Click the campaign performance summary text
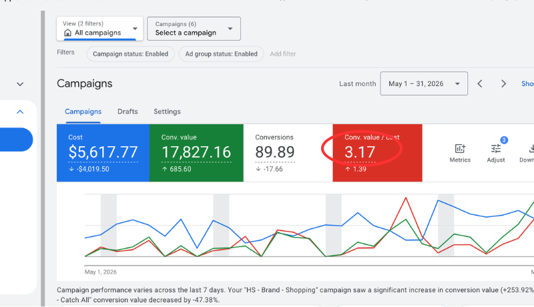This screenshot has width=534, height=307. tap(295, 295)
